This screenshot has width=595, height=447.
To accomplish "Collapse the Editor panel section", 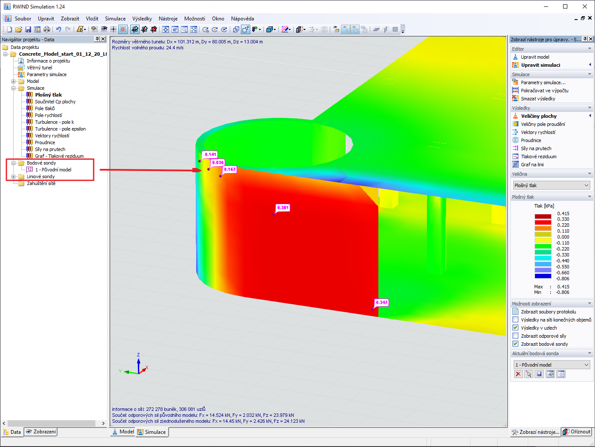I will pyautogui.click(x=589, y=49).
